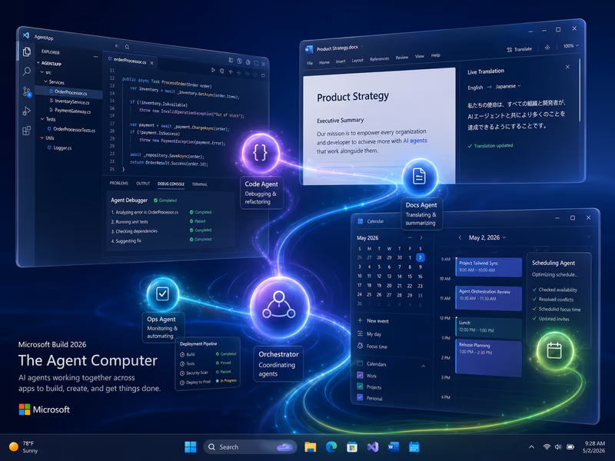
Task: Collapse the src folder in Explorer
Action: (x=42, y=72)
